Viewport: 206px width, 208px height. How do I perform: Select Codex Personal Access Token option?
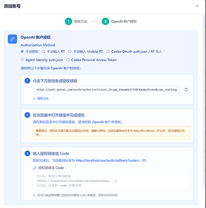[x=68, y=60]
